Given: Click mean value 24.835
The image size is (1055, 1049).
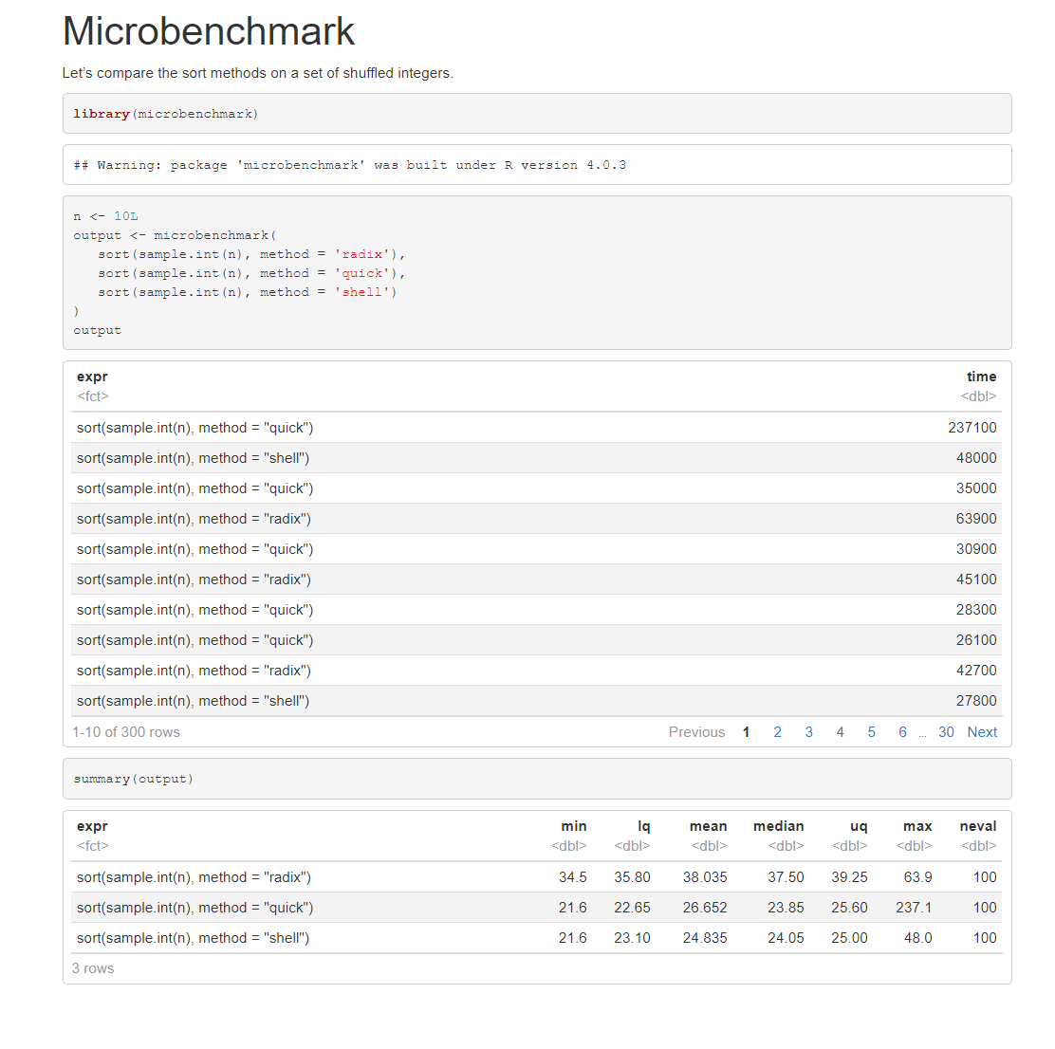Looking at the screenshot, I should click(x=705, y=938).
